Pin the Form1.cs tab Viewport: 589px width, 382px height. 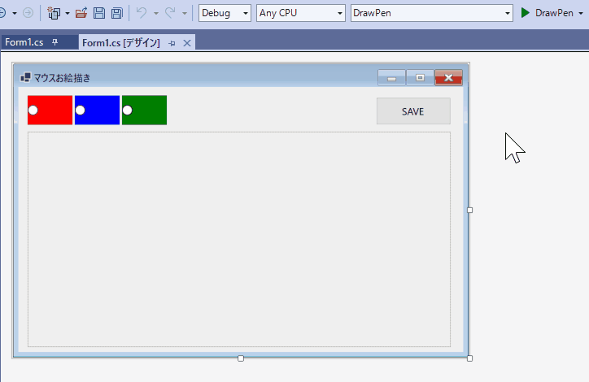[x=55, y=42]
